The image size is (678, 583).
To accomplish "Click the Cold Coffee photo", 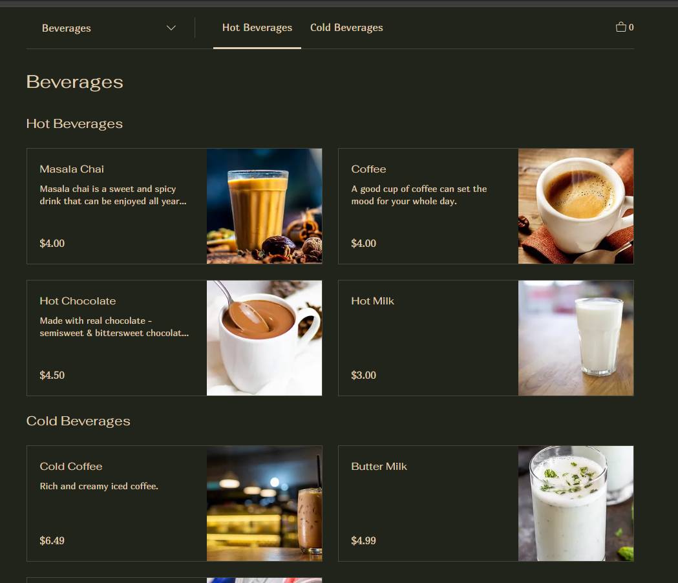I will pos(264,503).
